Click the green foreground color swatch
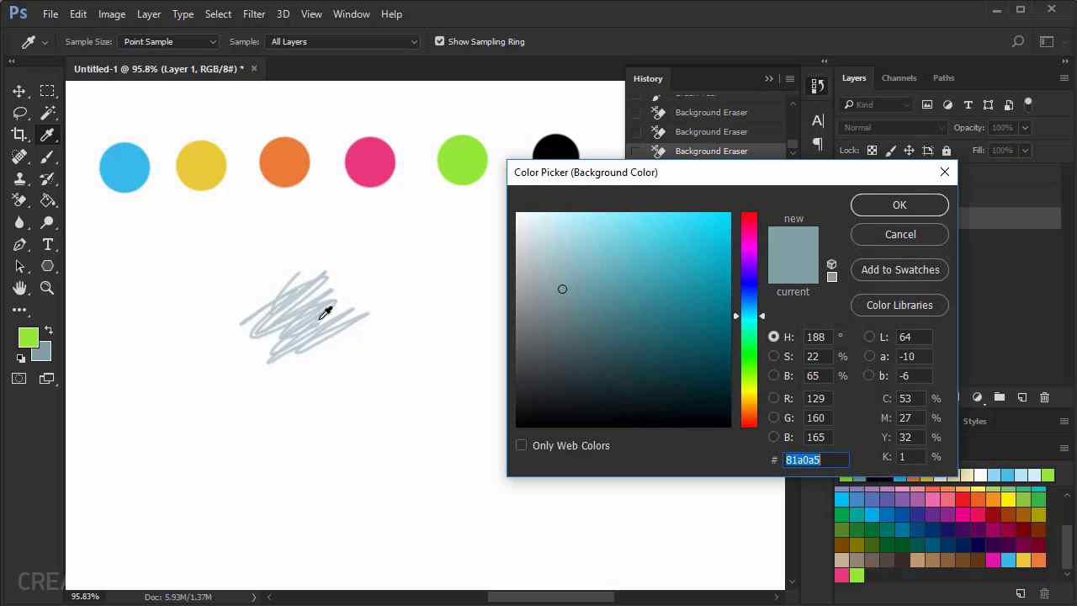 (28, 338)
